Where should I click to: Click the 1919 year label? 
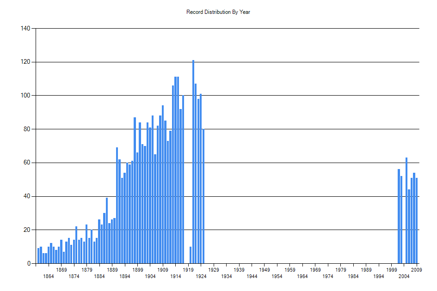188,270
